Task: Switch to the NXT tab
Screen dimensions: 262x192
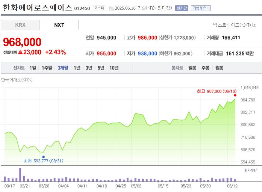Action: (59, 25)
